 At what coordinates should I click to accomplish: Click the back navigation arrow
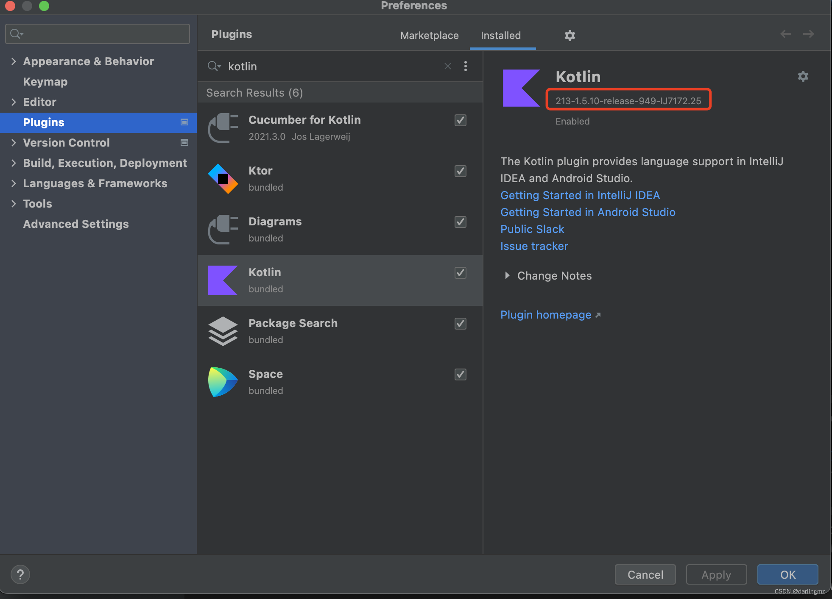(x=785, y=34)
